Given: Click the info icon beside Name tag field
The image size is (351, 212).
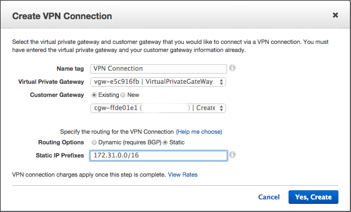Looking at the screenshot, I should click(x=232, y=68).
